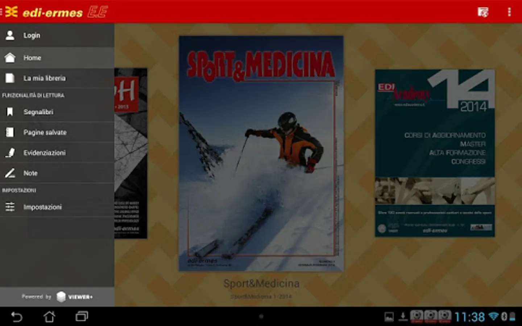Tap the store/download icon in top bar
Viewport: 522px width, 326px height.
[483, 12]
